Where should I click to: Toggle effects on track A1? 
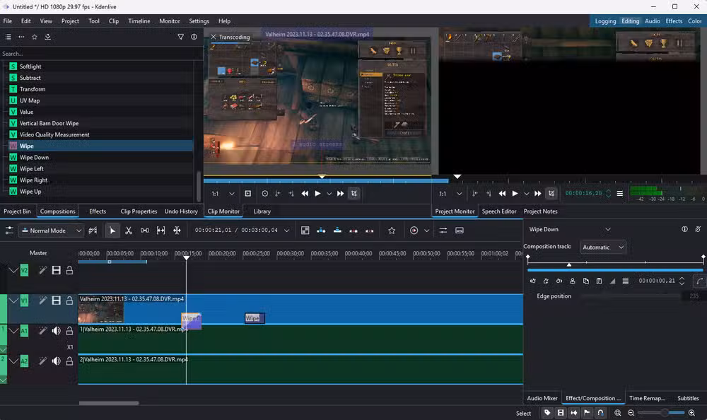(42, 331)
